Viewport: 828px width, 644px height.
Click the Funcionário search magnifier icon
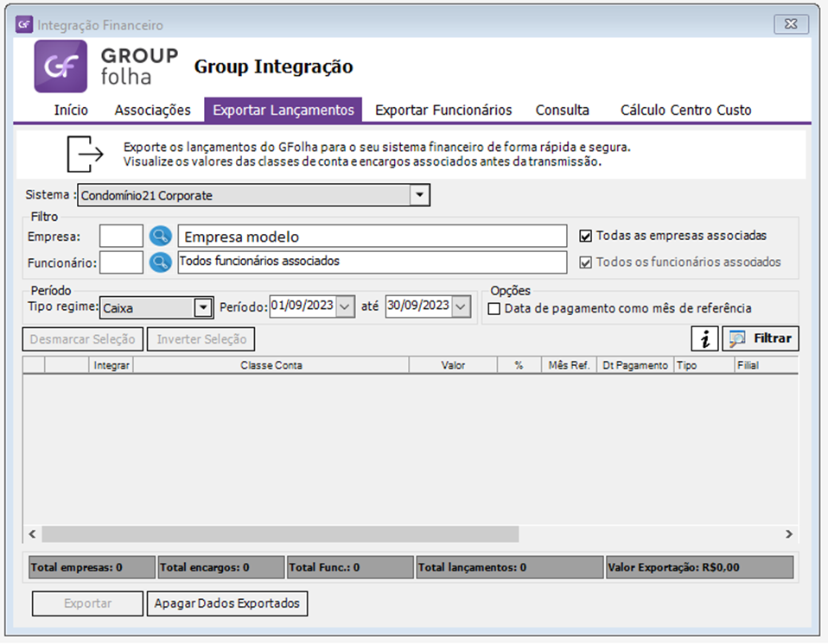[160, 262]
